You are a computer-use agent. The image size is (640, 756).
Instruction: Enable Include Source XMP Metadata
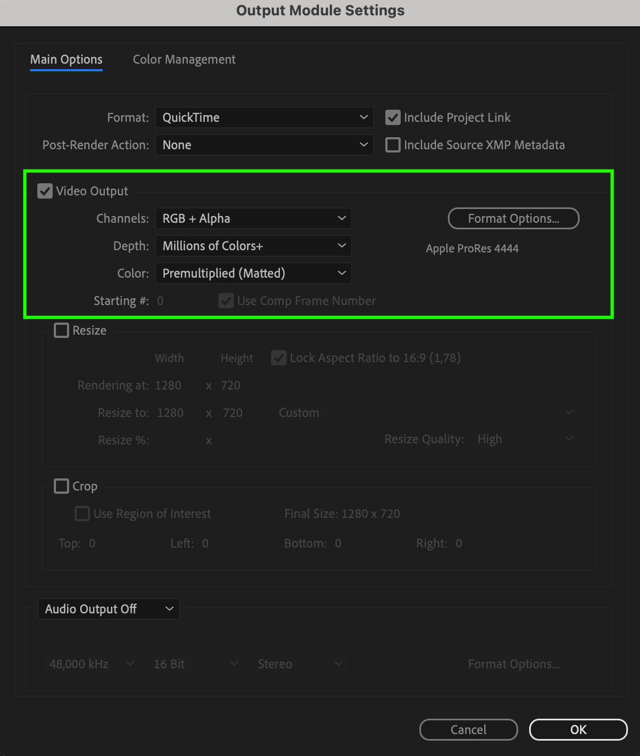(392, 145)
